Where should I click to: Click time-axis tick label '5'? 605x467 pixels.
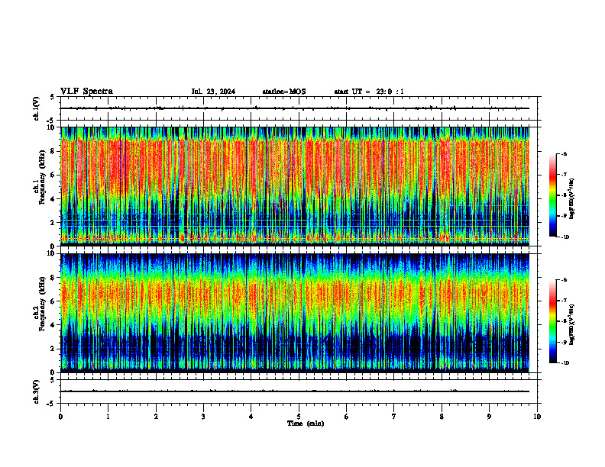pos(299,417)
